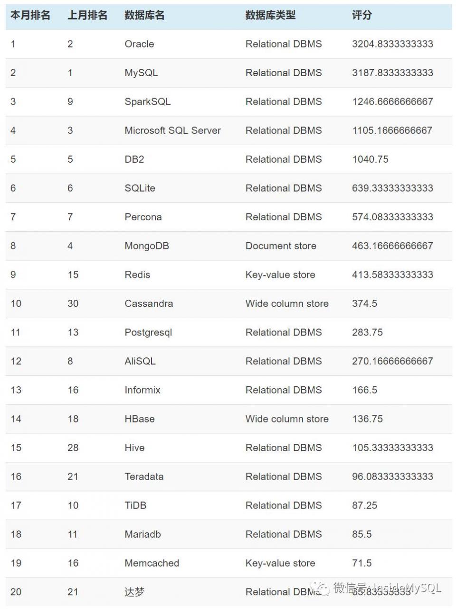The height and width of the screenshot is (609, 456).
Task: Click the 本月排名 column header
Action: click(x=30, y=15)
